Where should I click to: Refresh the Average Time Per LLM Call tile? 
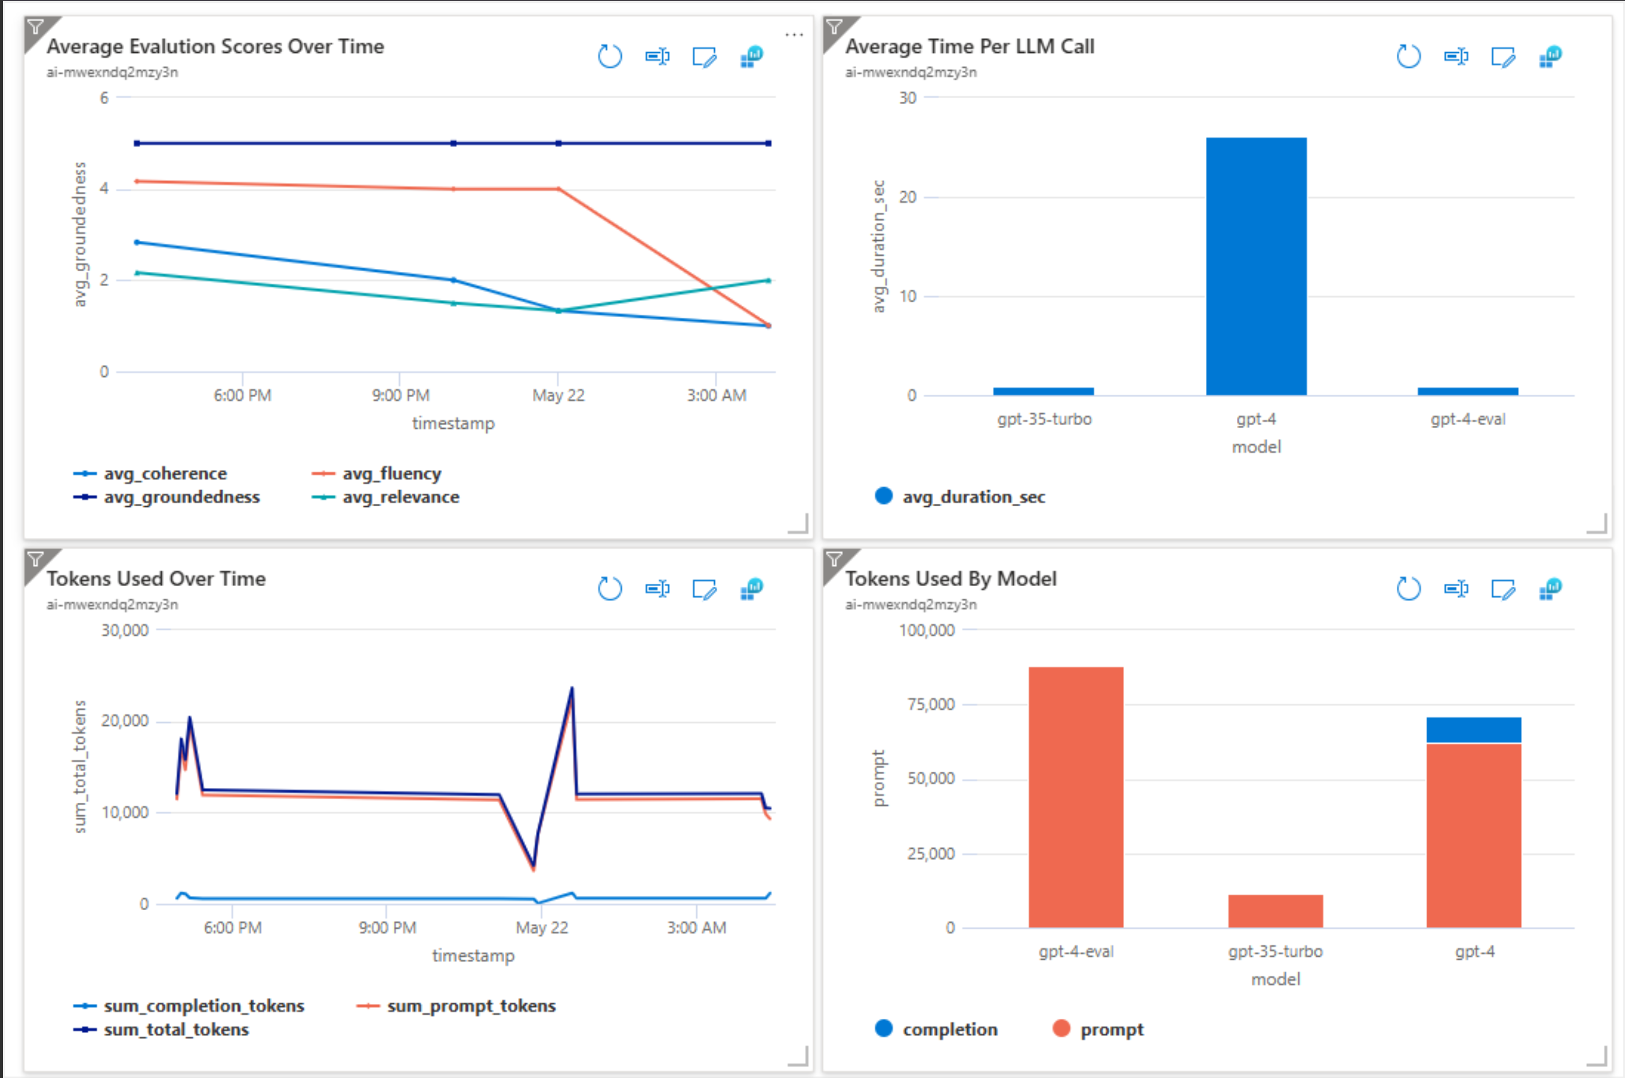click(x=1408, y=56)
